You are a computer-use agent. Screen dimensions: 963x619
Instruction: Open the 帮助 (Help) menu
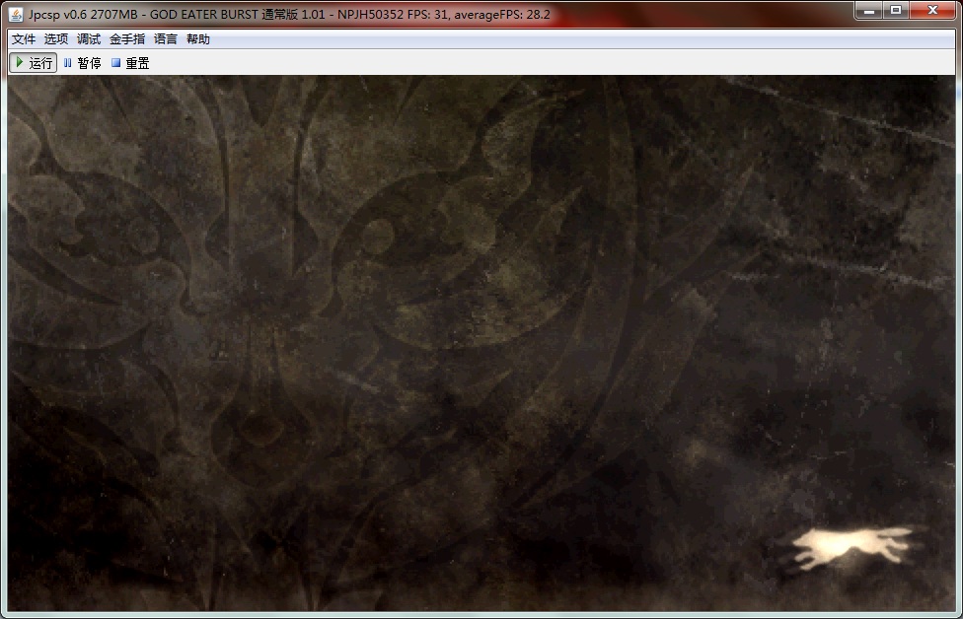pos(198,39)
